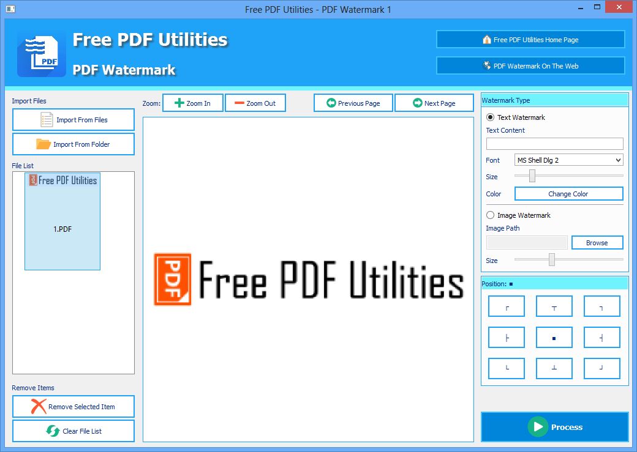Open the Font selection dropdown
Screen dimensions: 637x452
618,160
